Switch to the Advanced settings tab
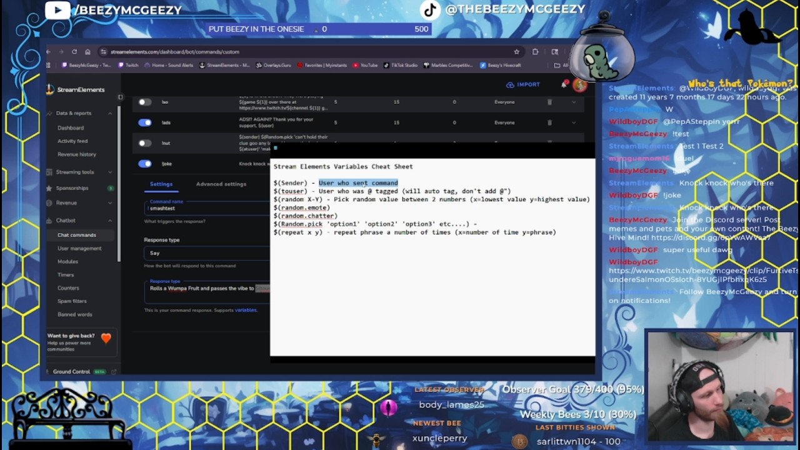The image size is (800, 450). pyautogui.click(x=221, y=184)
